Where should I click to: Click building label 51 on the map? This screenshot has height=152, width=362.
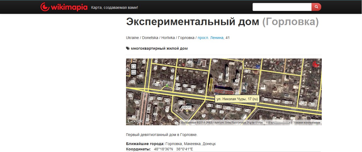pos(189,90)
